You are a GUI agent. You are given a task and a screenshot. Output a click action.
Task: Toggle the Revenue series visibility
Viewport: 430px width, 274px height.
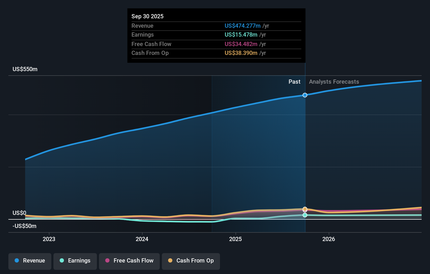30,261
